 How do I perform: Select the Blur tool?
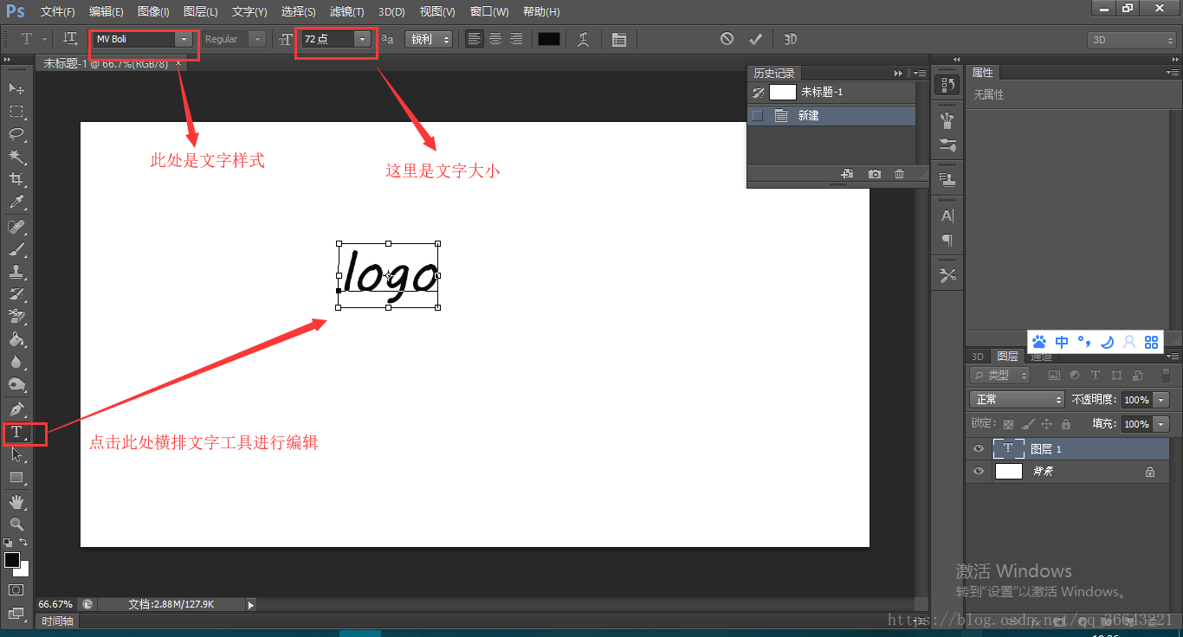click(x=16, y=362)
